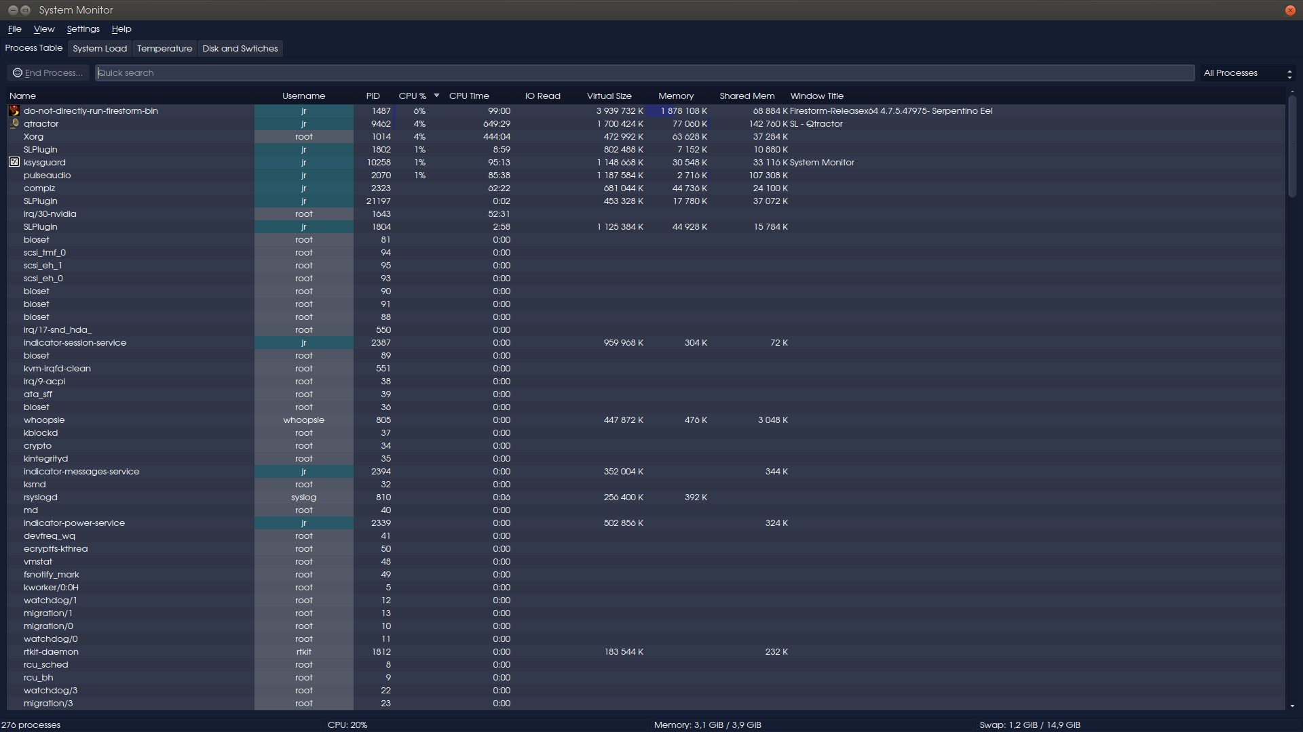Switch to the Temperature tab
Viewport: 1303px width, 732px height.
click(164, 49)
